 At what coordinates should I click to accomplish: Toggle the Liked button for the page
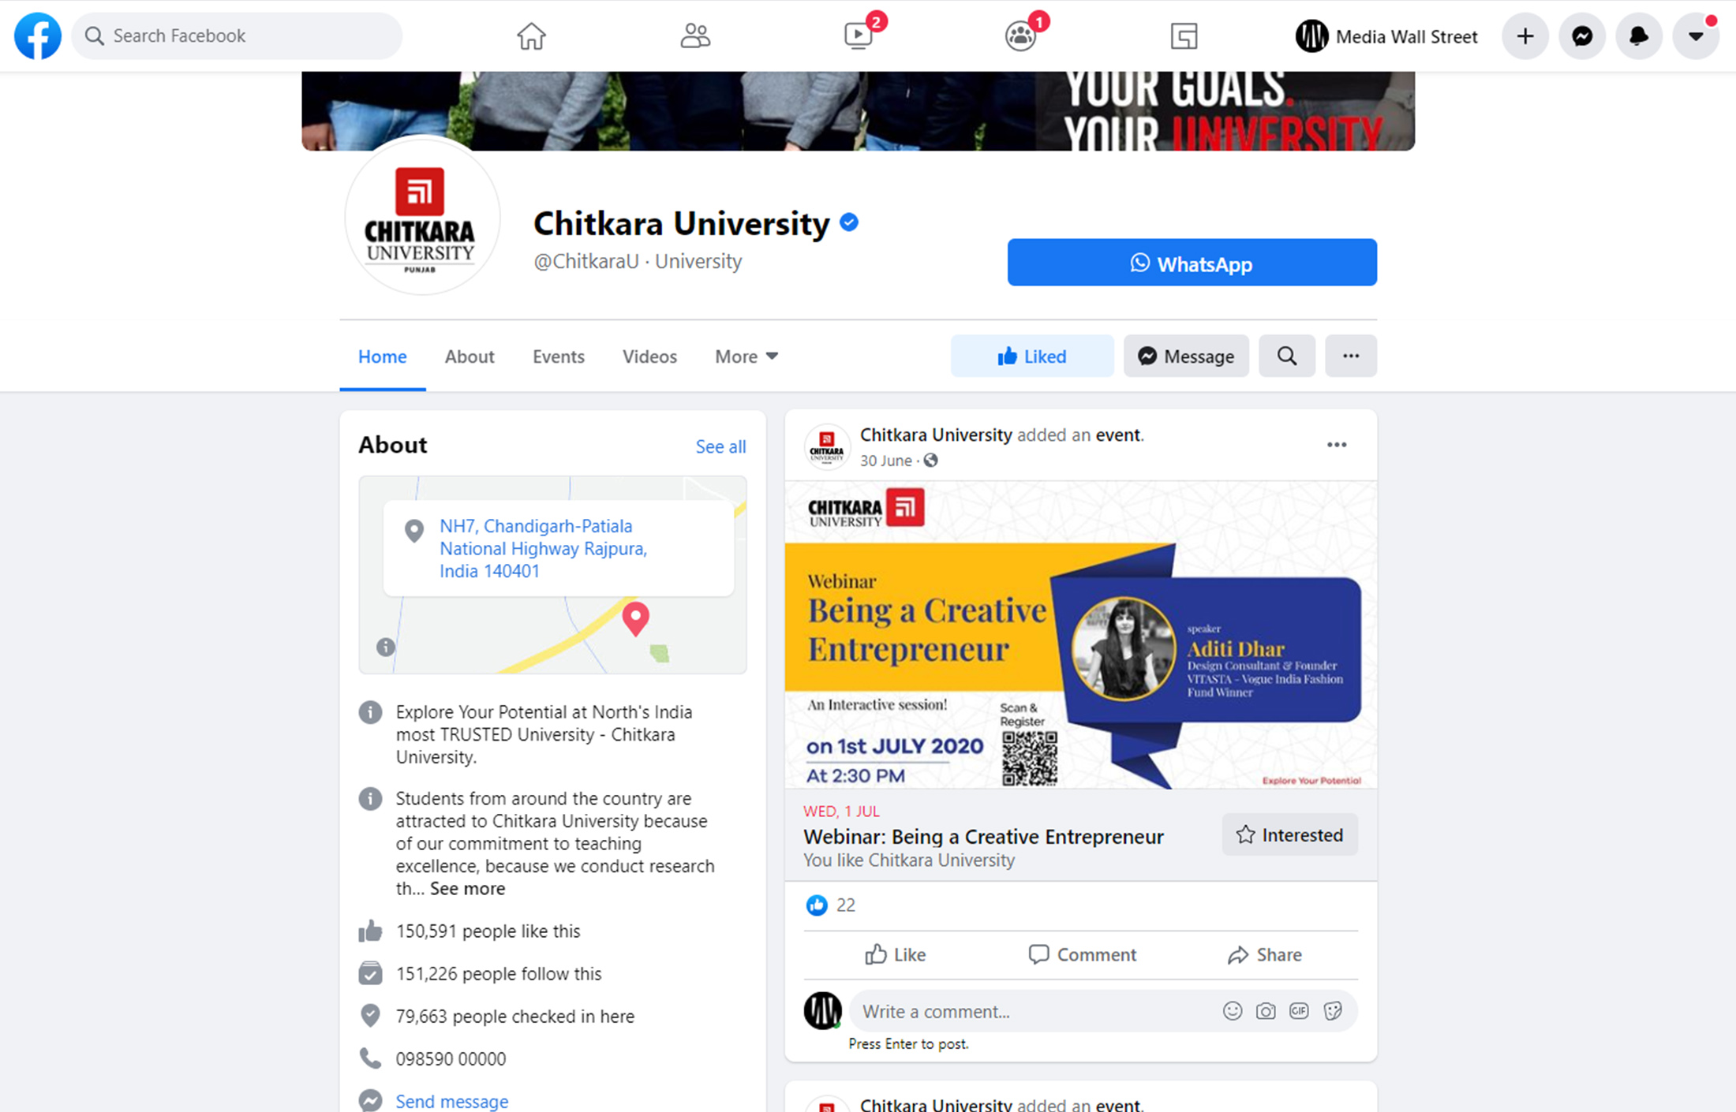click(1032, 356)
